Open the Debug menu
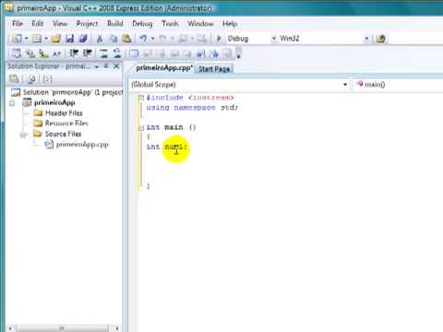 click(x=142, y=23)
